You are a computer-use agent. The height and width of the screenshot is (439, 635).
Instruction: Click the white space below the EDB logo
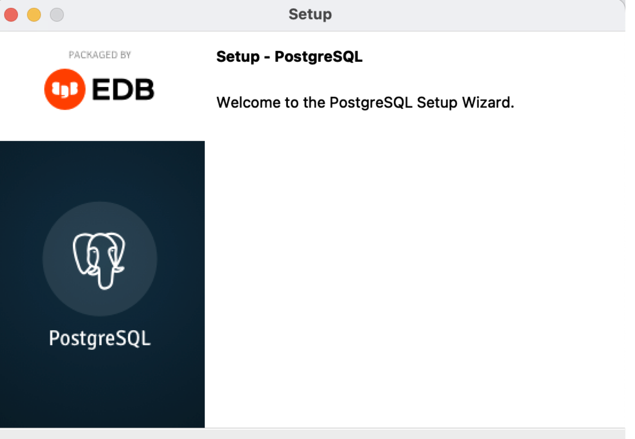pyautogui.click(x=102, y=126)
